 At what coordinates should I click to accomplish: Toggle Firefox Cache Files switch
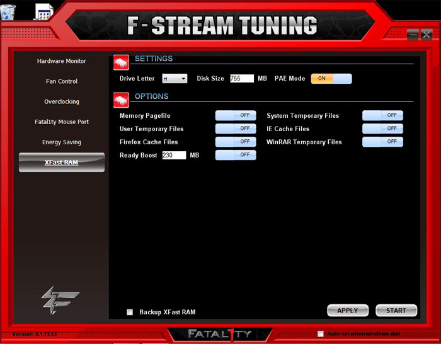click(x=236, y=142)
